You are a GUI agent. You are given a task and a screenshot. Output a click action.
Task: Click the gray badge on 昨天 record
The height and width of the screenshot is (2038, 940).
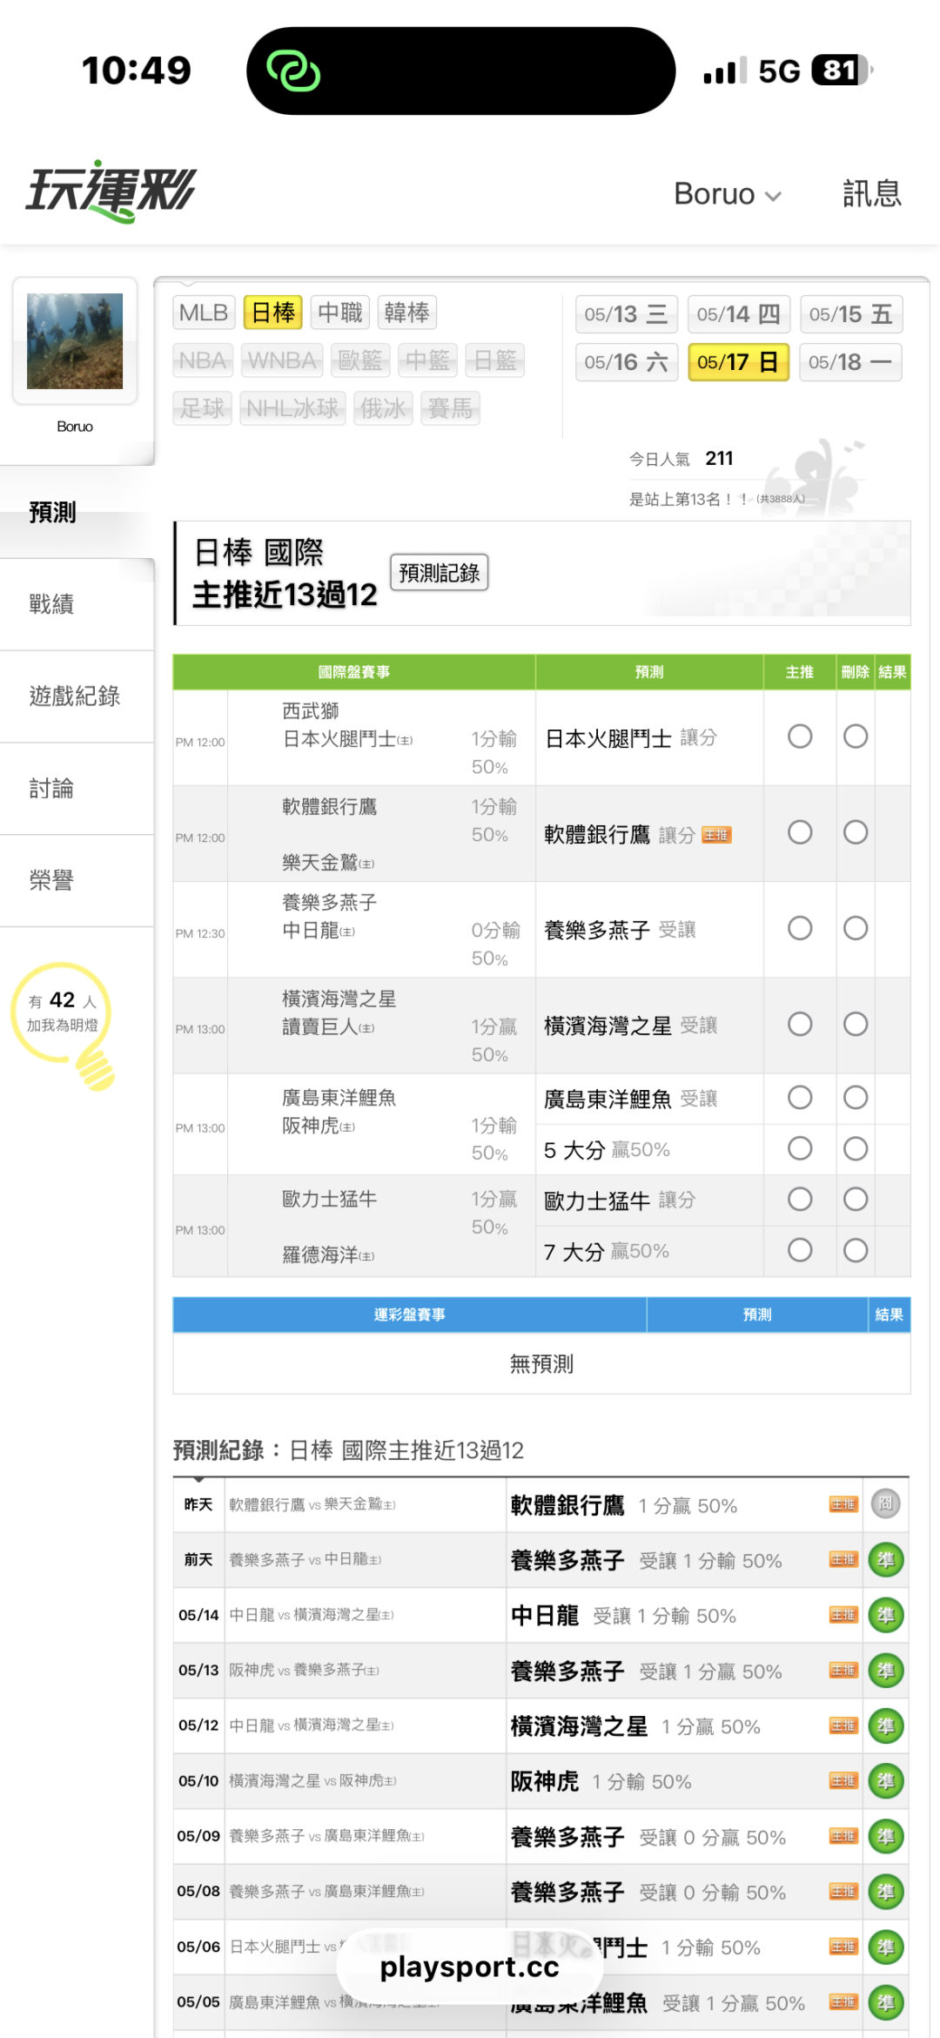[x=886, y=1503]
